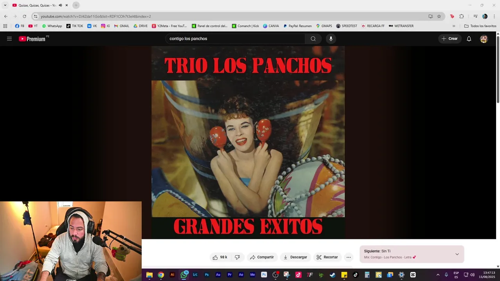Open After Effects from the taskbar

point(241,275)
